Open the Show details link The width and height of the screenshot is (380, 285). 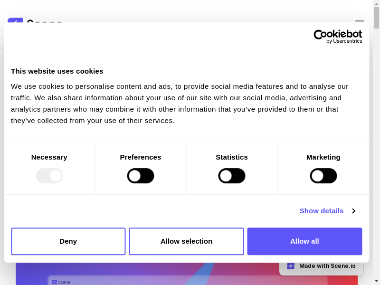322,211
